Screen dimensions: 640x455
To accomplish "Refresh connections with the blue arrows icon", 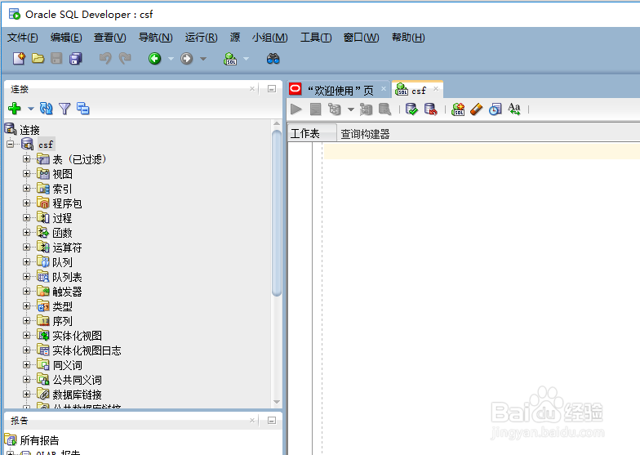I will (x=46, y=109).
